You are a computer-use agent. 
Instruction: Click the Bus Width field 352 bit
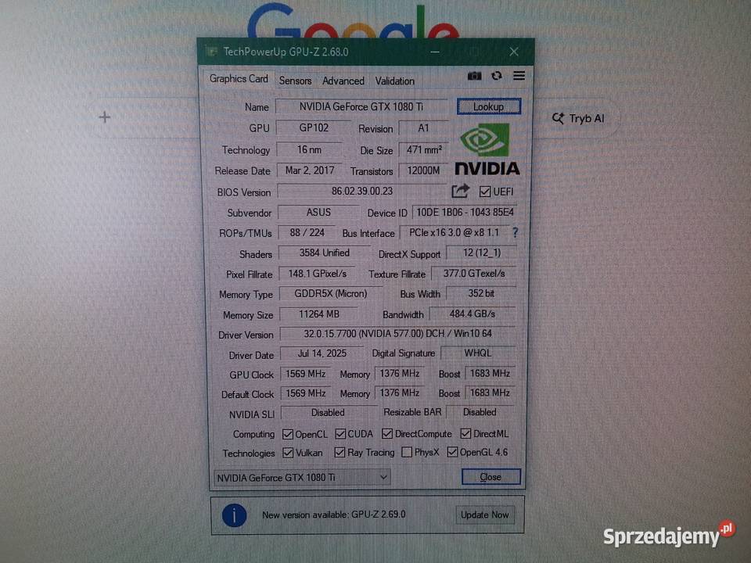(x=481, y=293)
